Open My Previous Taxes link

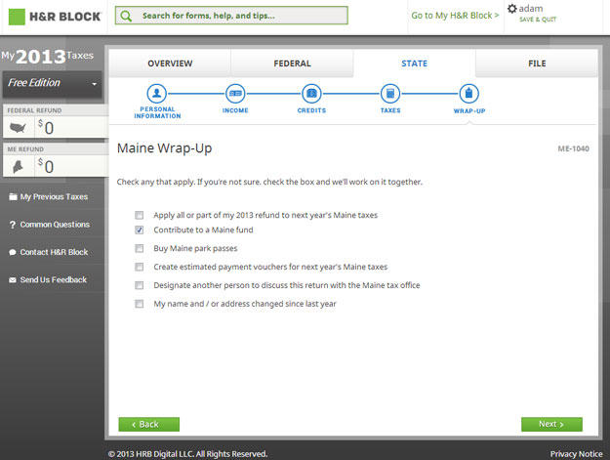pos(54,196)
